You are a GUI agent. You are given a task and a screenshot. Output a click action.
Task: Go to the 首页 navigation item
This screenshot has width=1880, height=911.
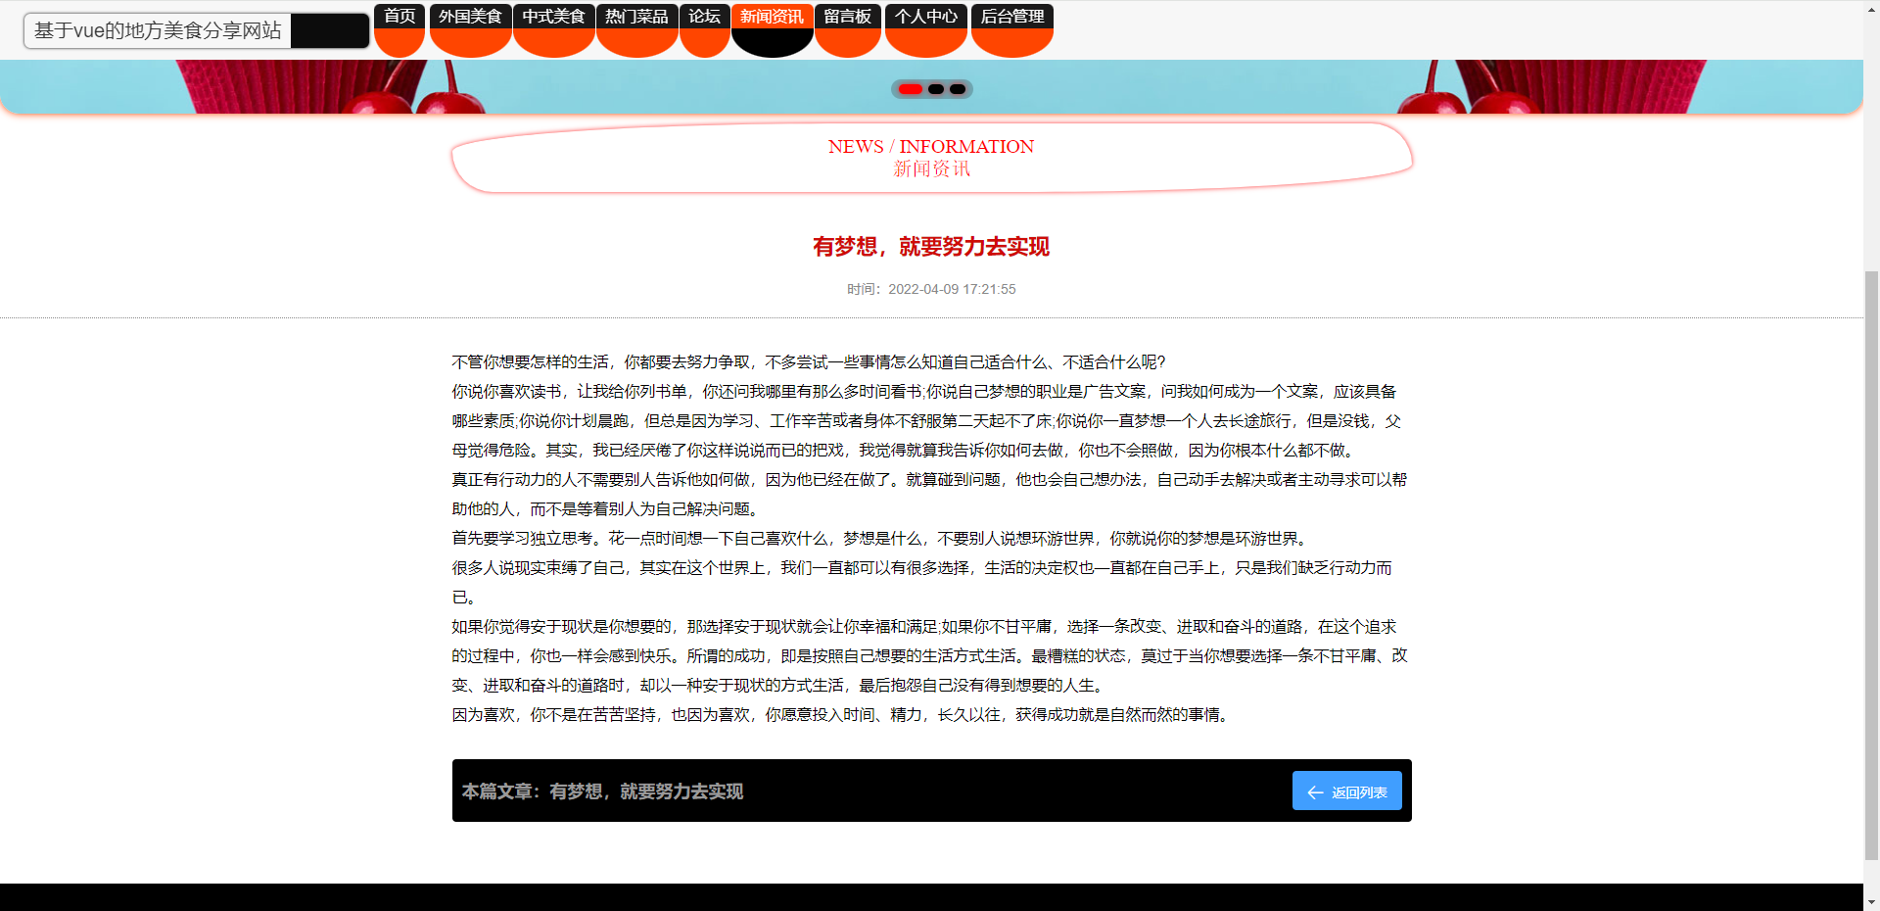(399, 18)
